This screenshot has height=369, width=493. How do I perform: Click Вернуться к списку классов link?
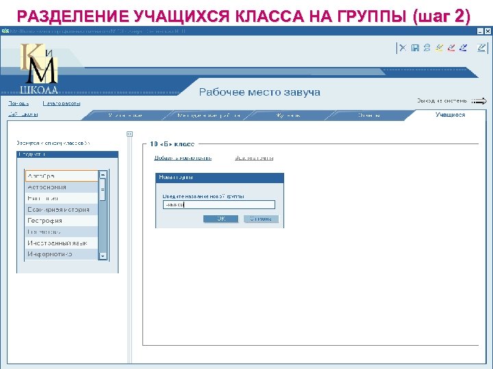coord(53,143)
